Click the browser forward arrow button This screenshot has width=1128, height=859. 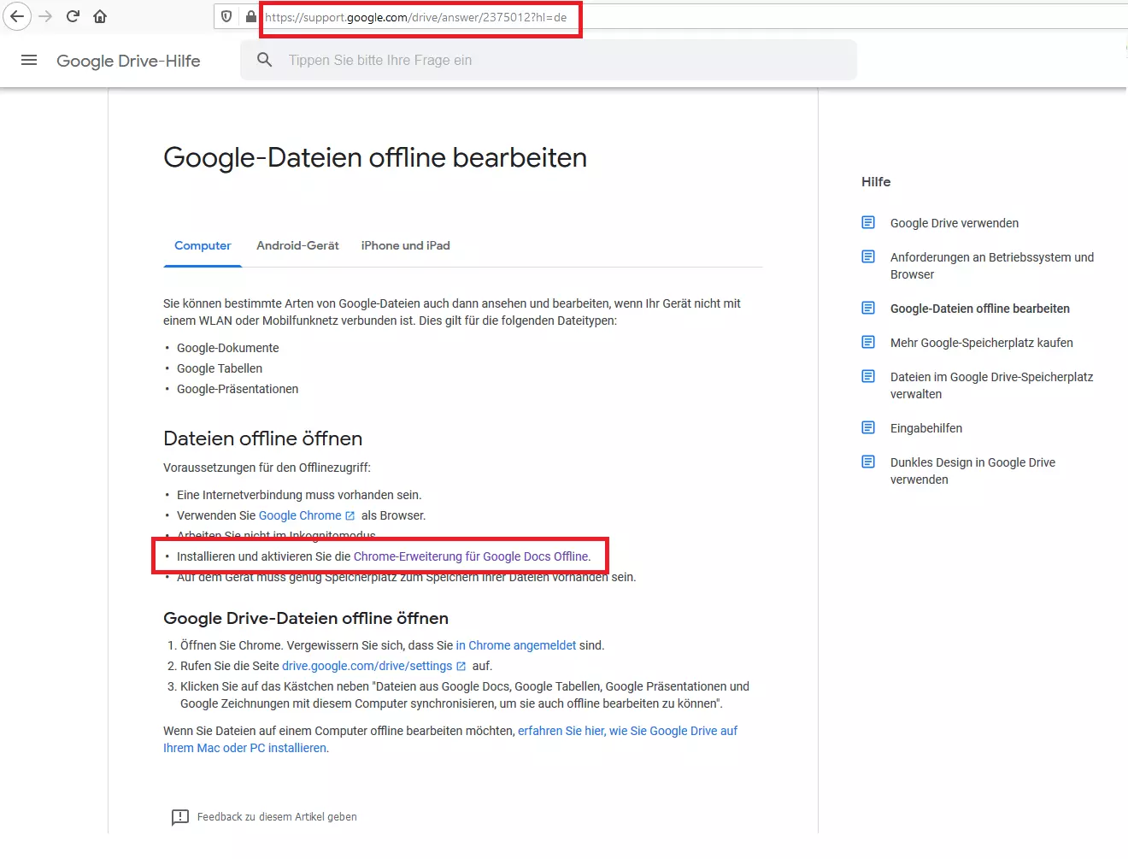click(45, 16)
